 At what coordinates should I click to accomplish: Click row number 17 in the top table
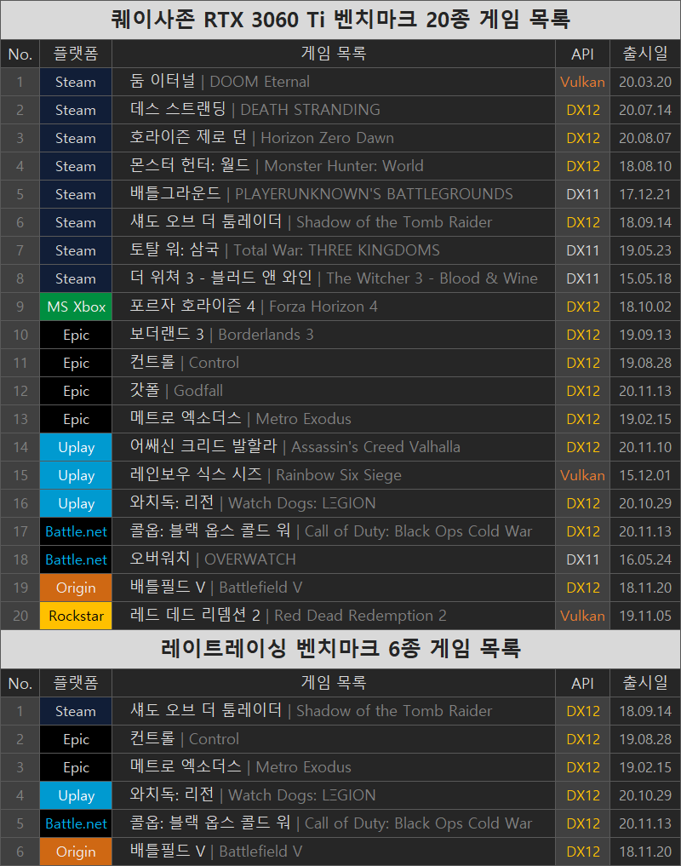(20, 531)
